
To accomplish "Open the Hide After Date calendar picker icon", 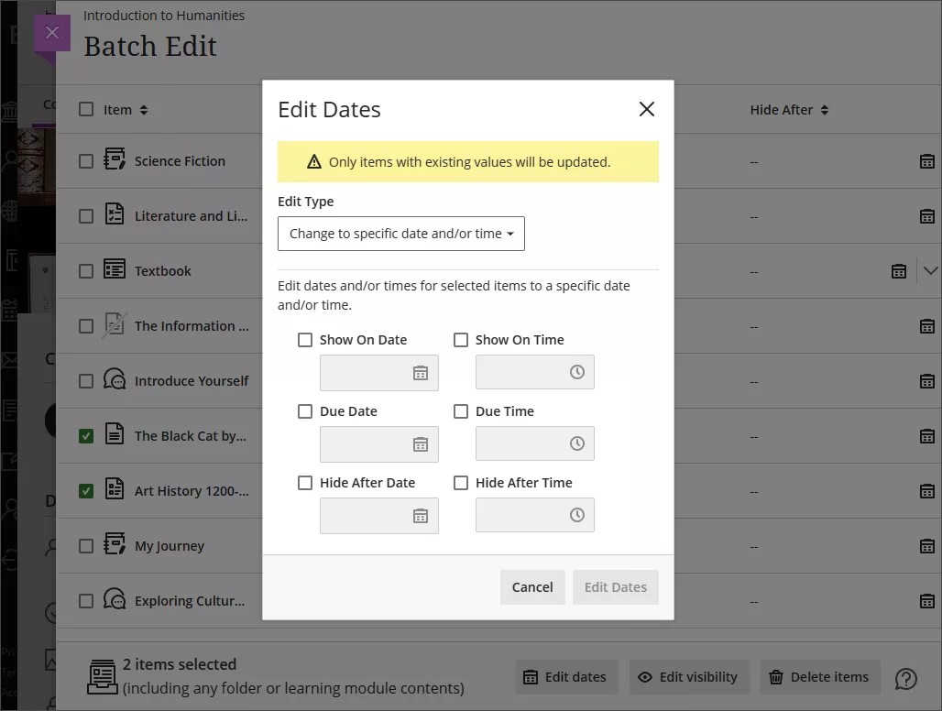I will point(421,515).
